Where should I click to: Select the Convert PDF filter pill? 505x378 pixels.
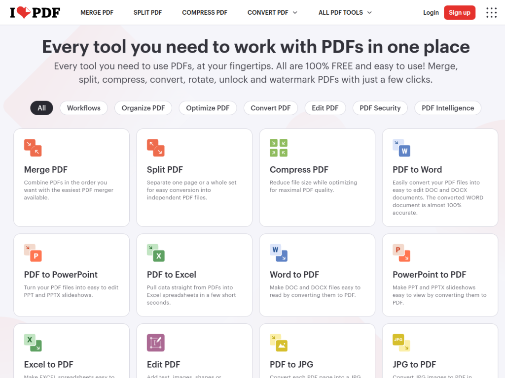point(271,108)
